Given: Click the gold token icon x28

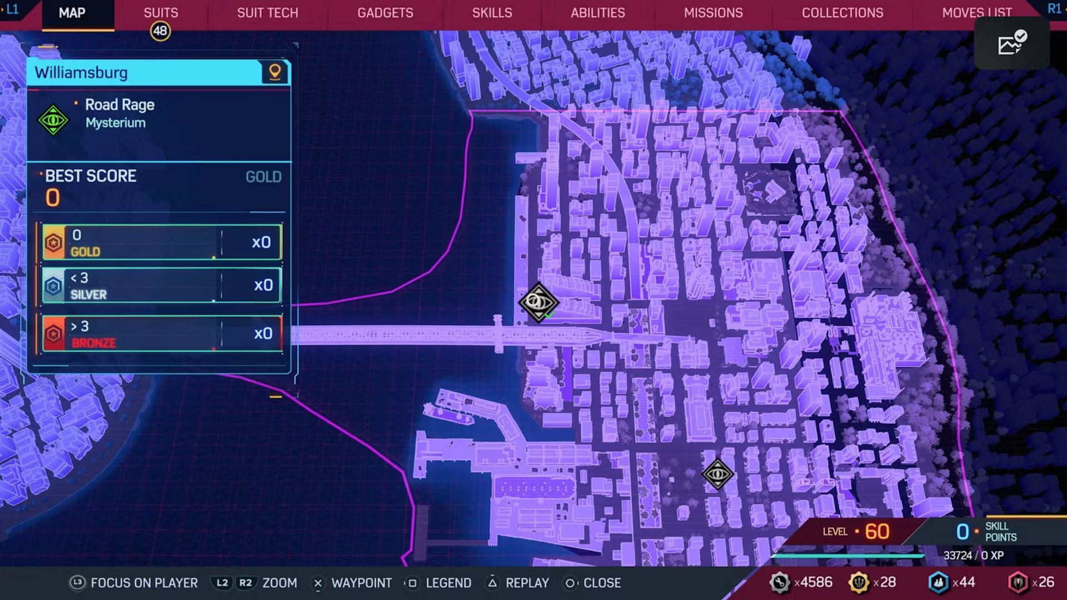Looking at the screenshot, I should [859, 582].
